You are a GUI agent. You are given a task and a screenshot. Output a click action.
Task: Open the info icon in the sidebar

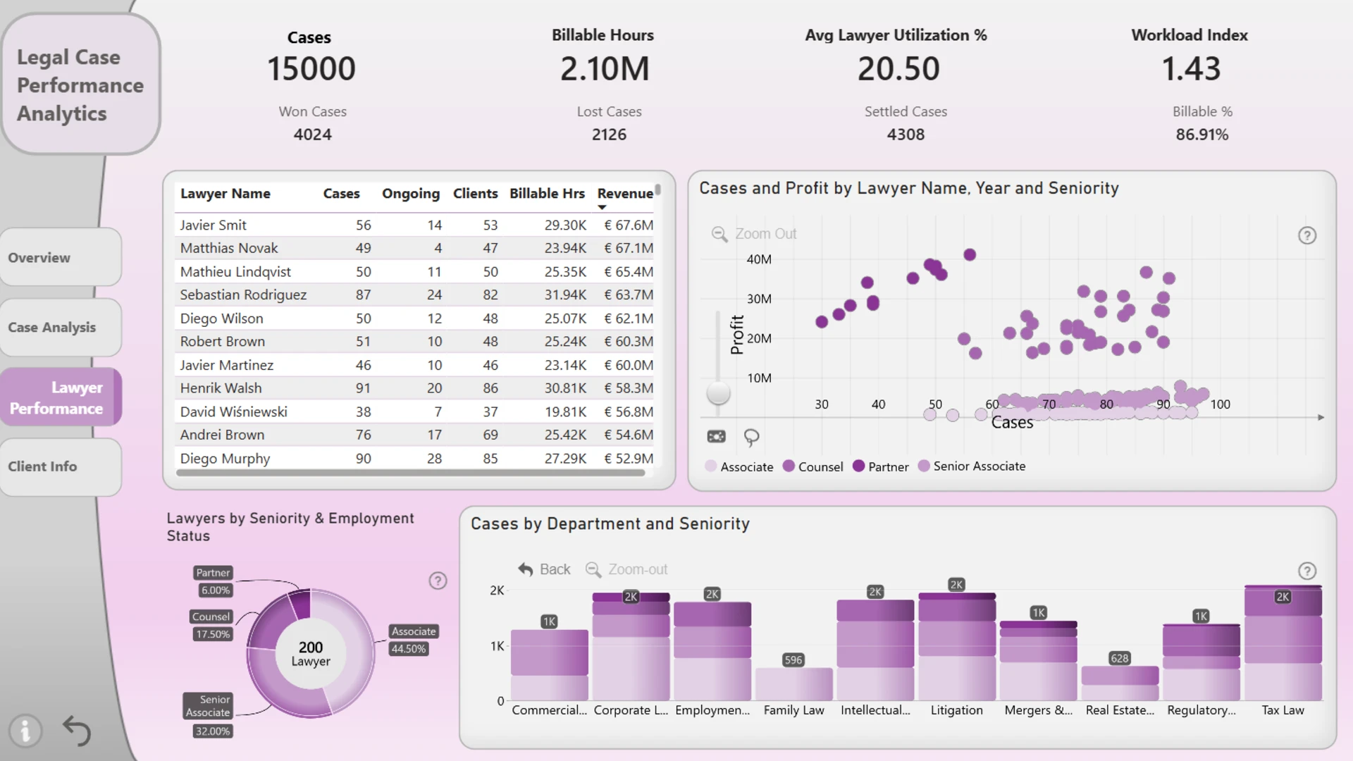click(25, 731)
